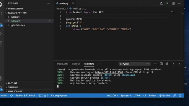Show more panel tabs ellipsis
This screenshot has width=189, height=106.
pyautogui.click(x=100, y=64)
